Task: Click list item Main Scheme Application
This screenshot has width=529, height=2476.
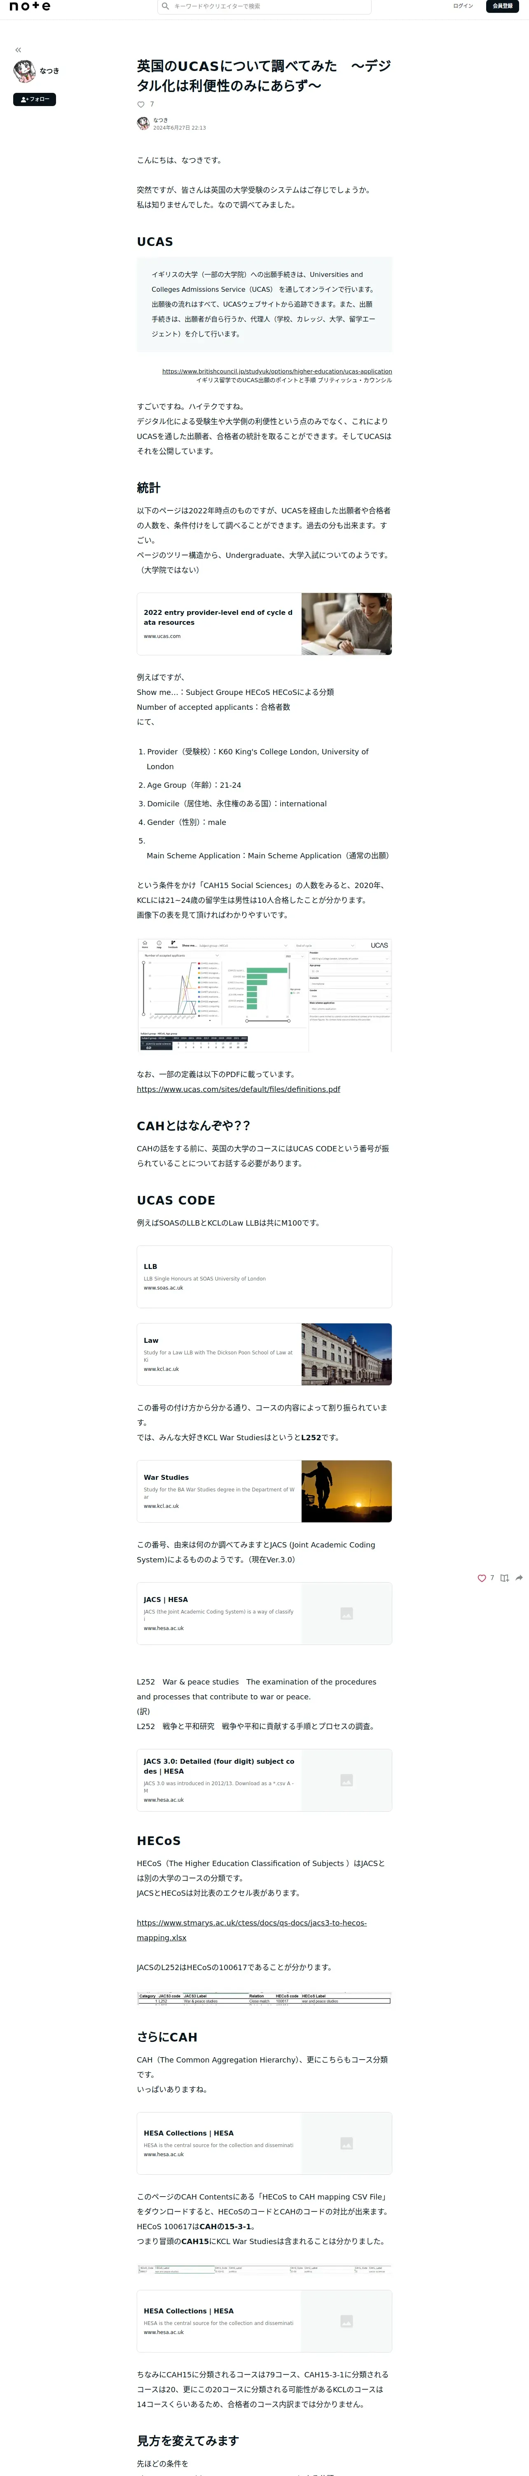Action: tap(268, 855)
